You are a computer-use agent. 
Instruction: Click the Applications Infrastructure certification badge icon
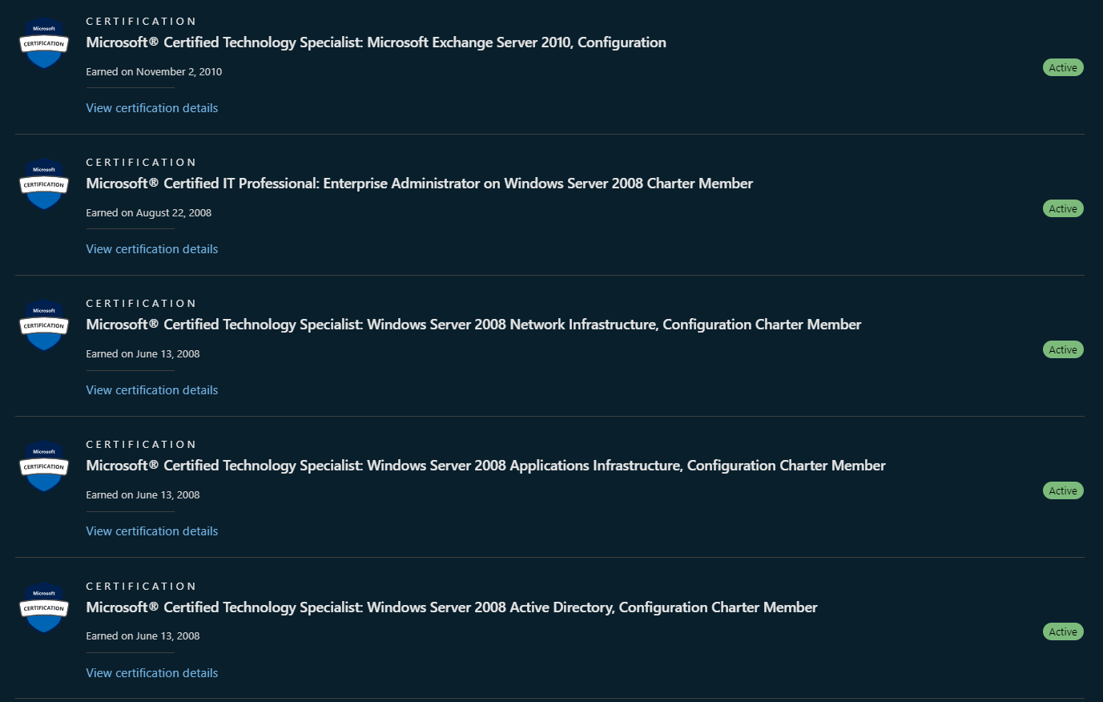tap(44, 466)
